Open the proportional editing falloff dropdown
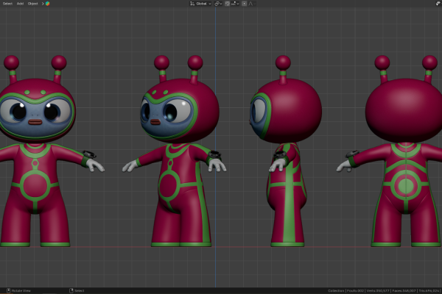Image resolution: width=442 pixels, height=294 pixels. pyautogui.click(x=252, y=4)
